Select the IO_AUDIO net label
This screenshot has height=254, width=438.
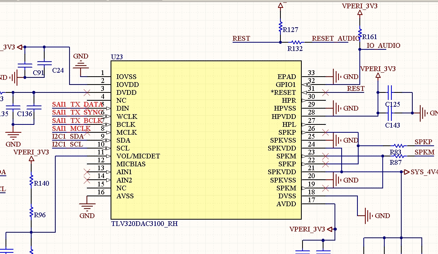tap(383, 45)
